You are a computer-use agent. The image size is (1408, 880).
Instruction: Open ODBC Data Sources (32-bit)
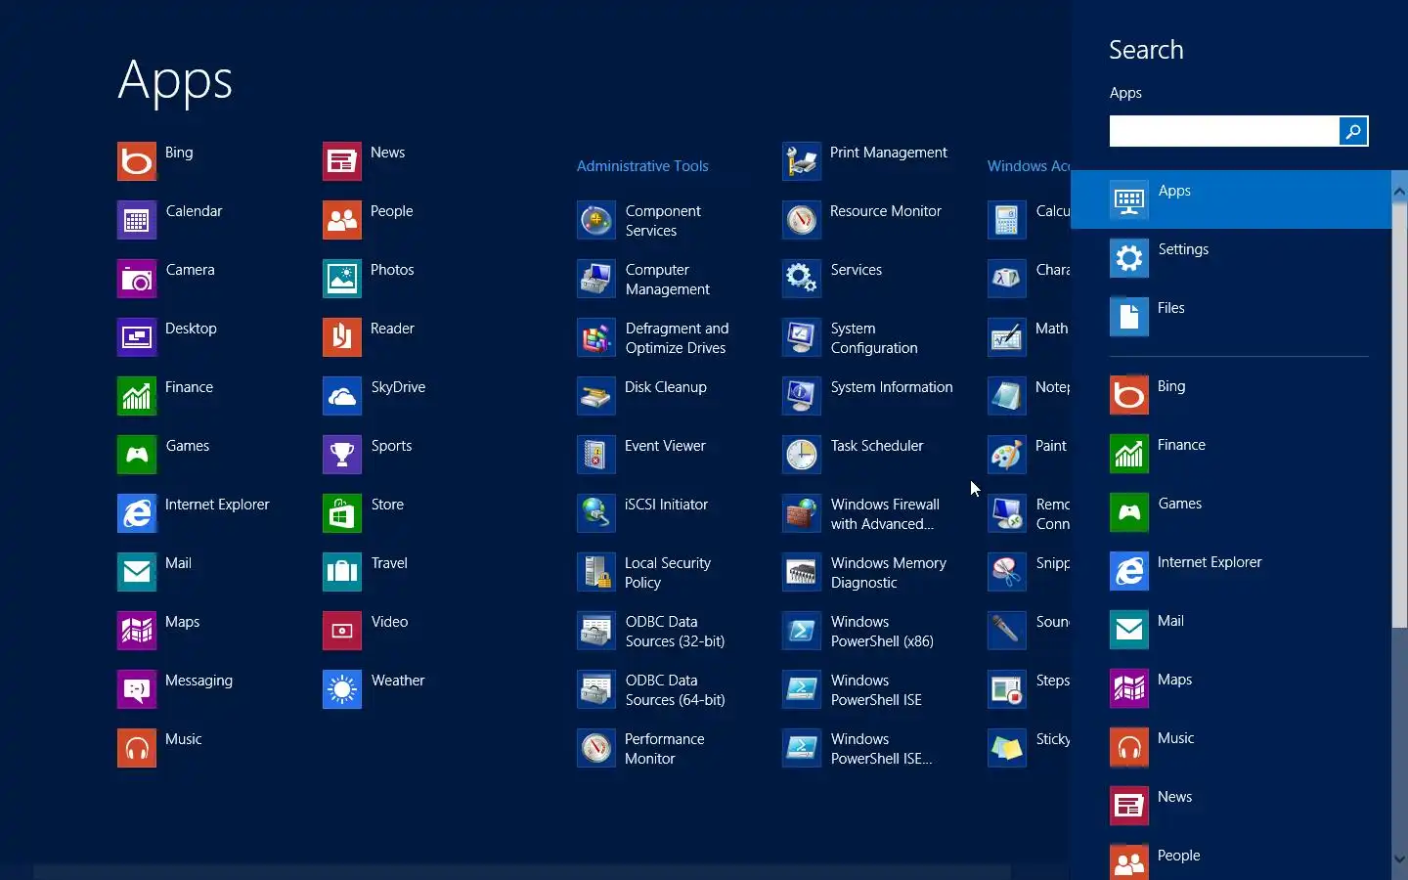click(x=596, y=631)
